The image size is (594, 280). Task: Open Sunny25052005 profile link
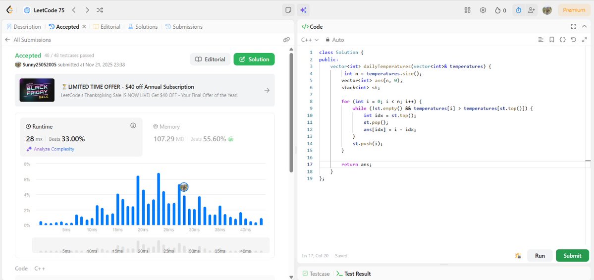coord(40,65)
